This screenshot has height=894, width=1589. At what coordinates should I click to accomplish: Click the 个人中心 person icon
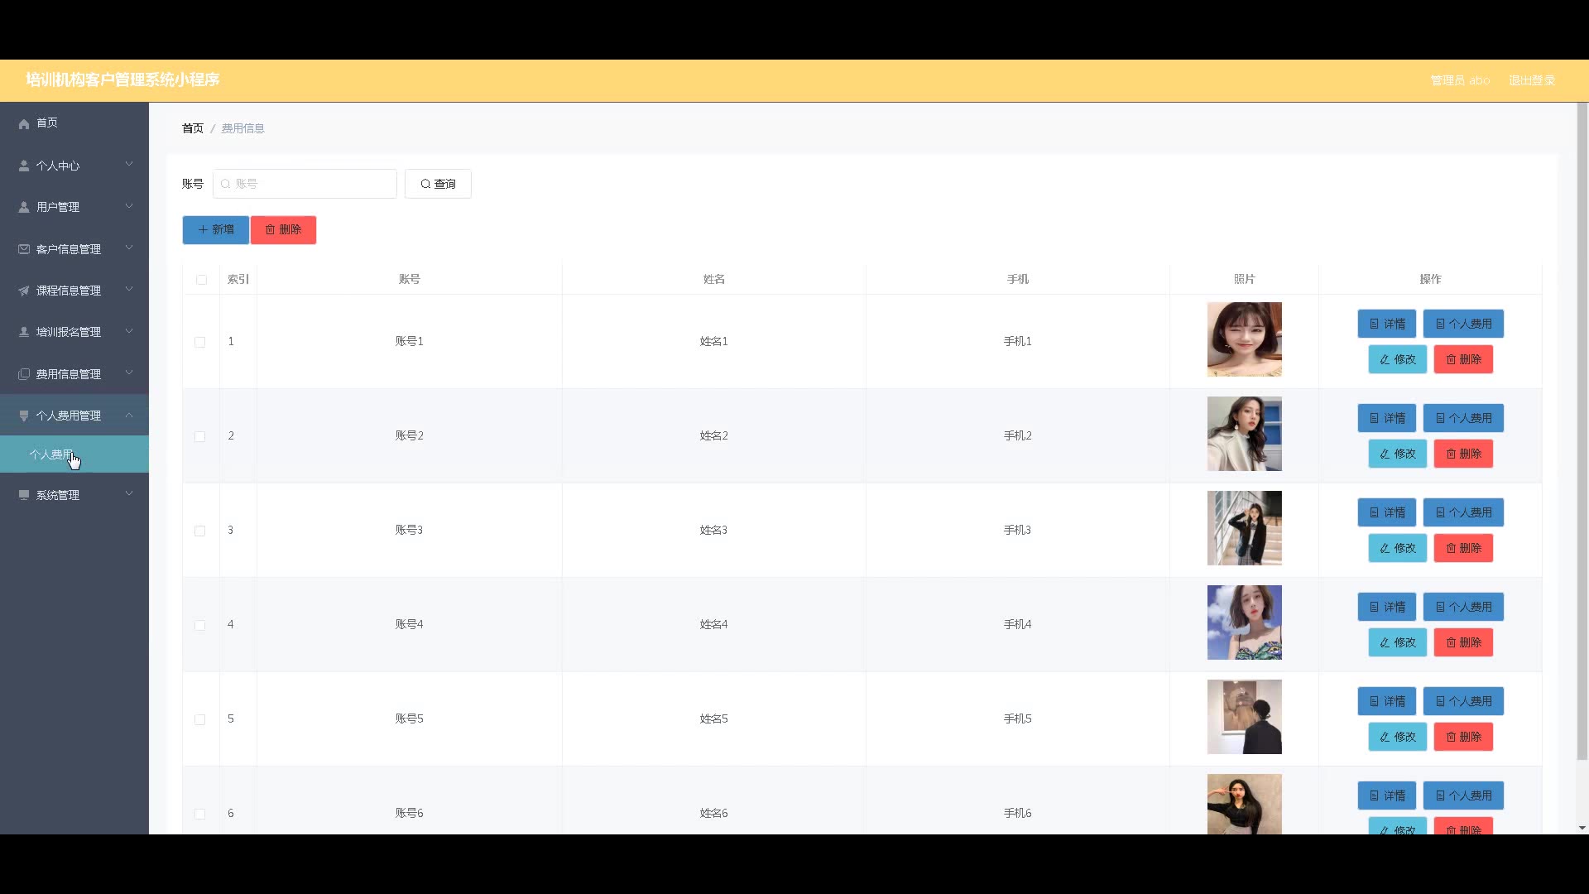tap(24, 166)
